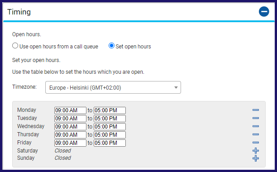The image size is (277, 172).
Task: Click the Timing section header title
Action: 19,12
